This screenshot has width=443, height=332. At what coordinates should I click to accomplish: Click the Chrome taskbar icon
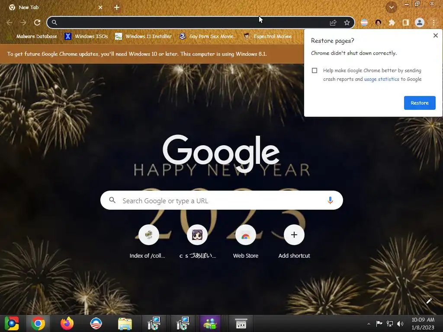point(38,323)
